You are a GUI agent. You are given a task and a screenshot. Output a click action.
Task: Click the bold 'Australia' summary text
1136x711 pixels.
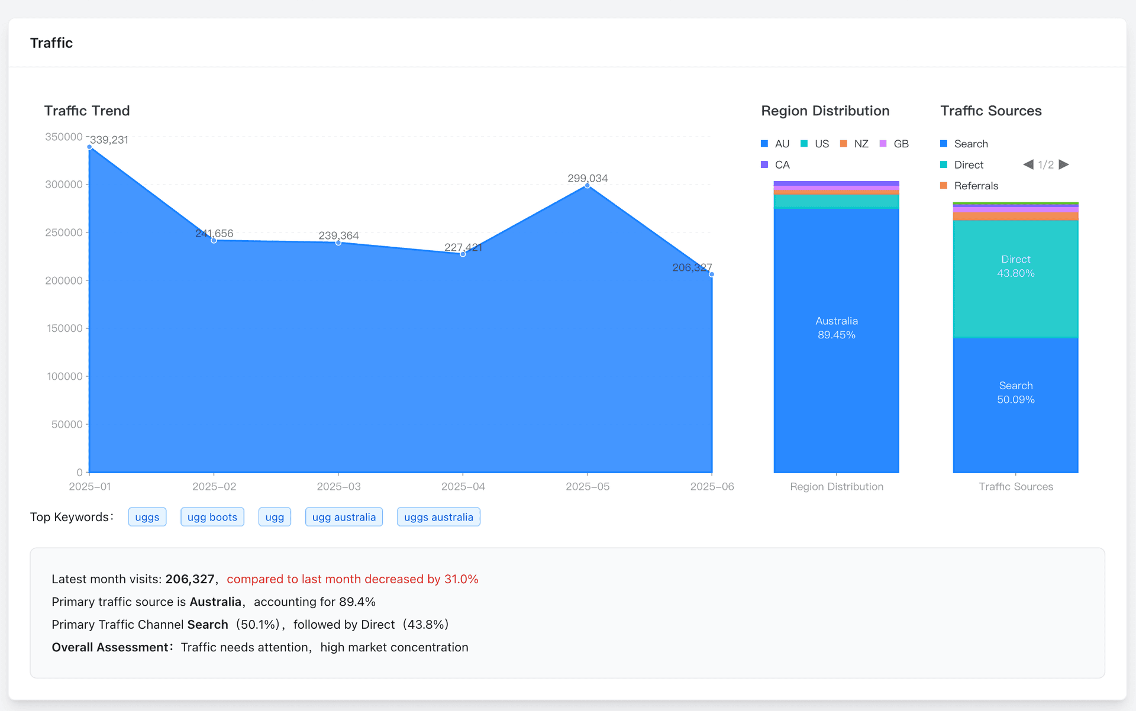tap(215, 602)
